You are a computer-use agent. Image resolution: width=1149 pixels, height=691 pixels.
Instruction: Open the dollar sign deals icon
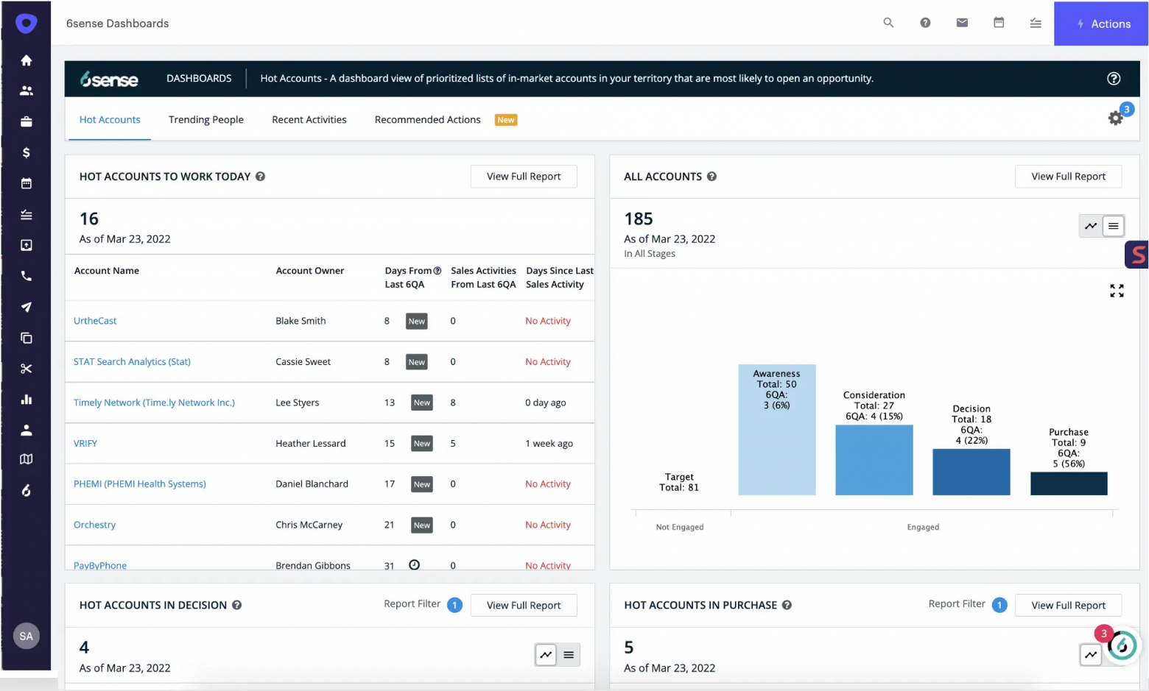coord(27,152)
